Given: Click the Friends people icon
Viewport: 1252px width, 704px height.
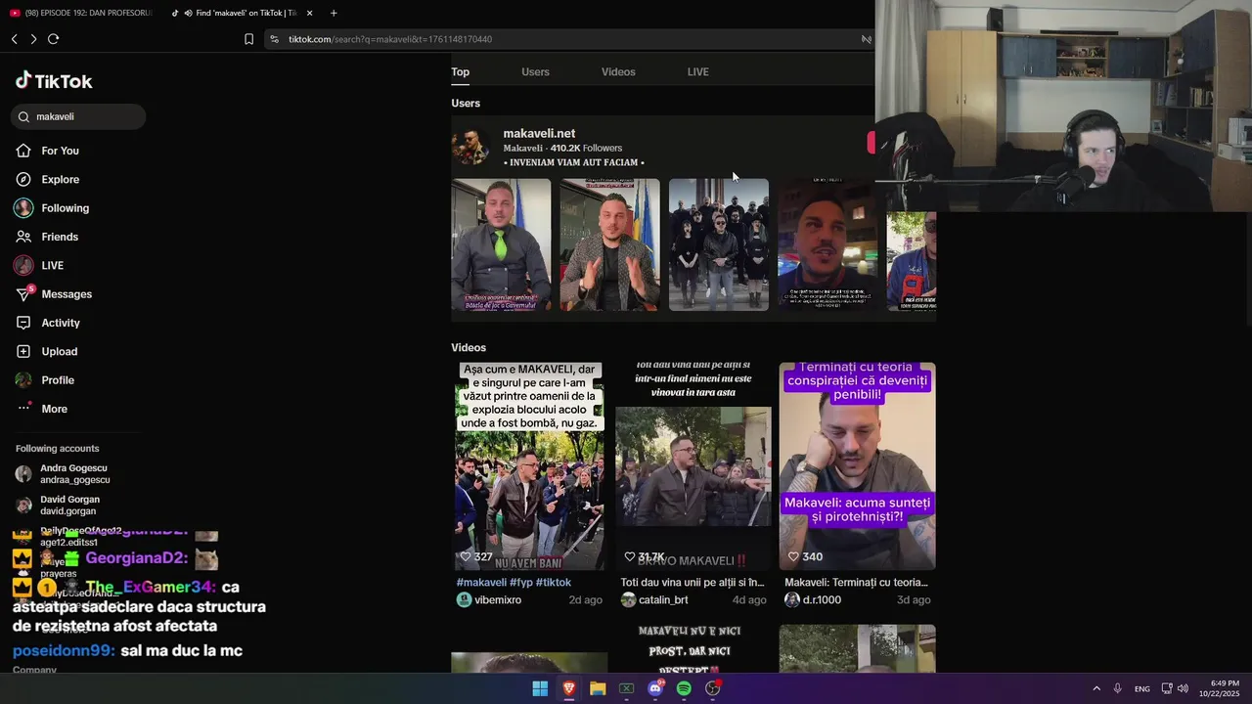Looking at the screenshot, I should [23, 237].
